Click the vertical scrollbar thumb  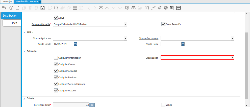(247, 65)
